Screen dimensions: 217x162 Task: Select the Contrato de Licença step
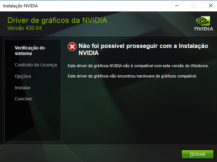(36, 65)
